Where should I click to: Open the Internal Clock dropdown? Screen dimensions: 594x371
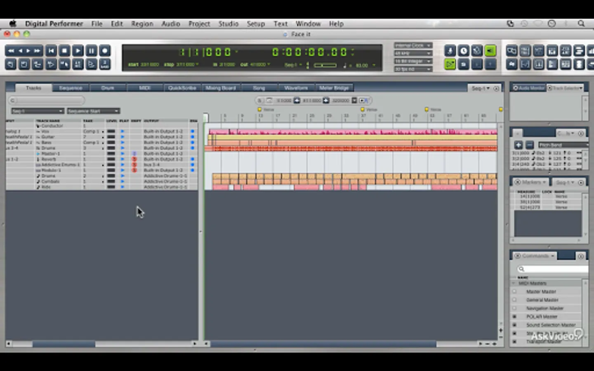pyautogui.click(x=413, y=45)
